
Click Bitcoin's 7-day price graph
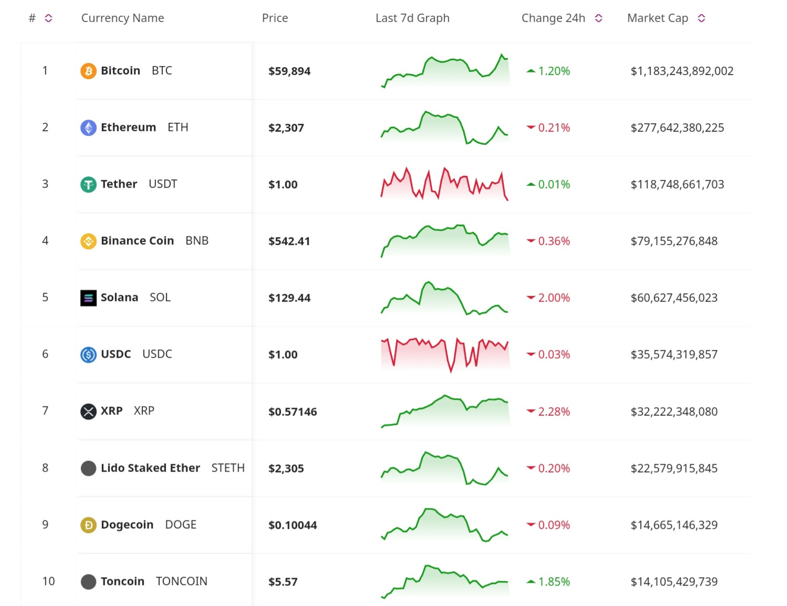445,70
